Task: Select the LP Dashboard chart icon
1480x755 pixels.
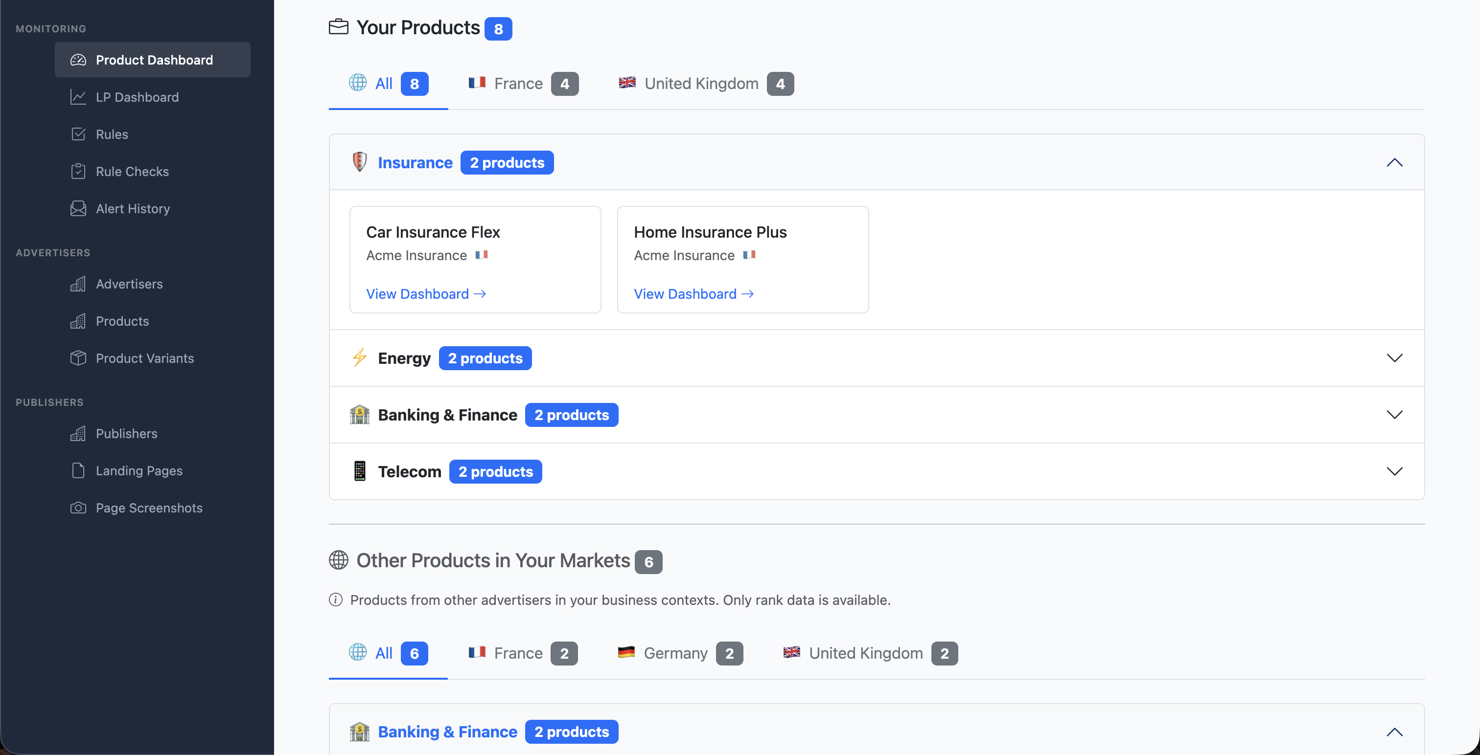Action: pos(79,97)
